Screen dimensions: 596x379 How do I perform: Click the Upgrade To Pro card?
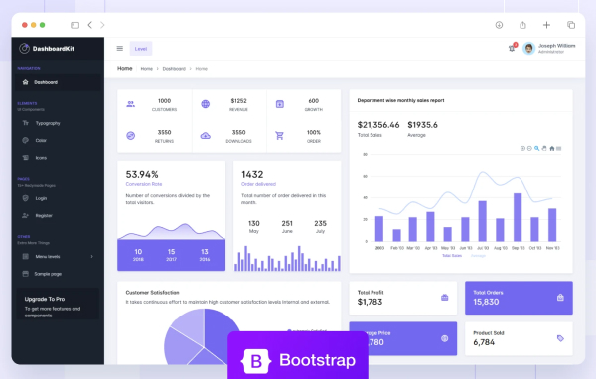(58, 304)
